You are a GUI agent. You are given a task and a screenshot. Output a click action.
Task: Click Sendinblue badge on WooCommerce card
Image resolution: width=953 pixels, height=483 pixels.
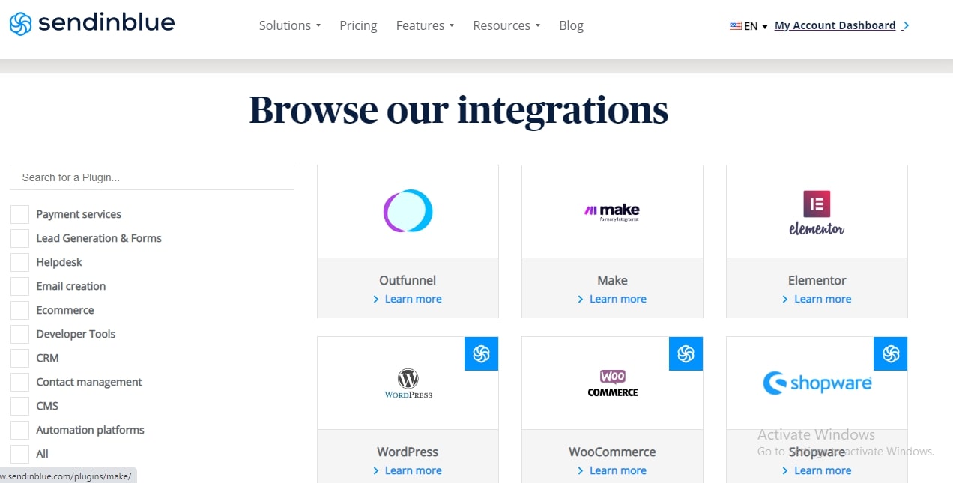point(686,353)
